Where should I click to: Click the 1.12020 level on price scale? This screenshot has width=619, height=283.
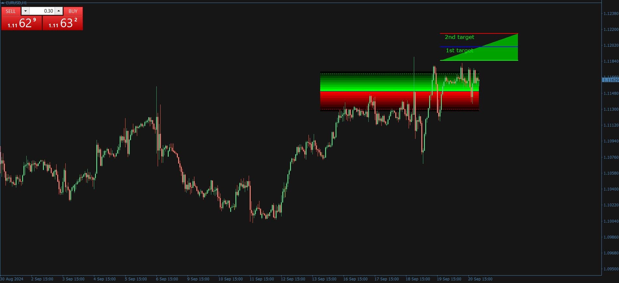click(611, 45)
